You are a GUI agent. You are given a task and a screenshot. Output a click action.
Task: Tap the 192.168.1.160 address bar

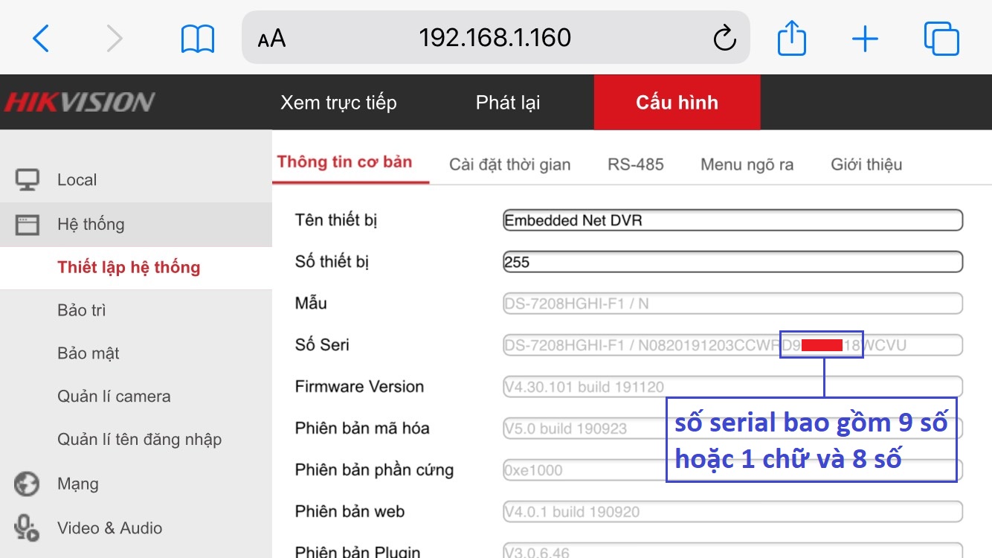(495, 37)
